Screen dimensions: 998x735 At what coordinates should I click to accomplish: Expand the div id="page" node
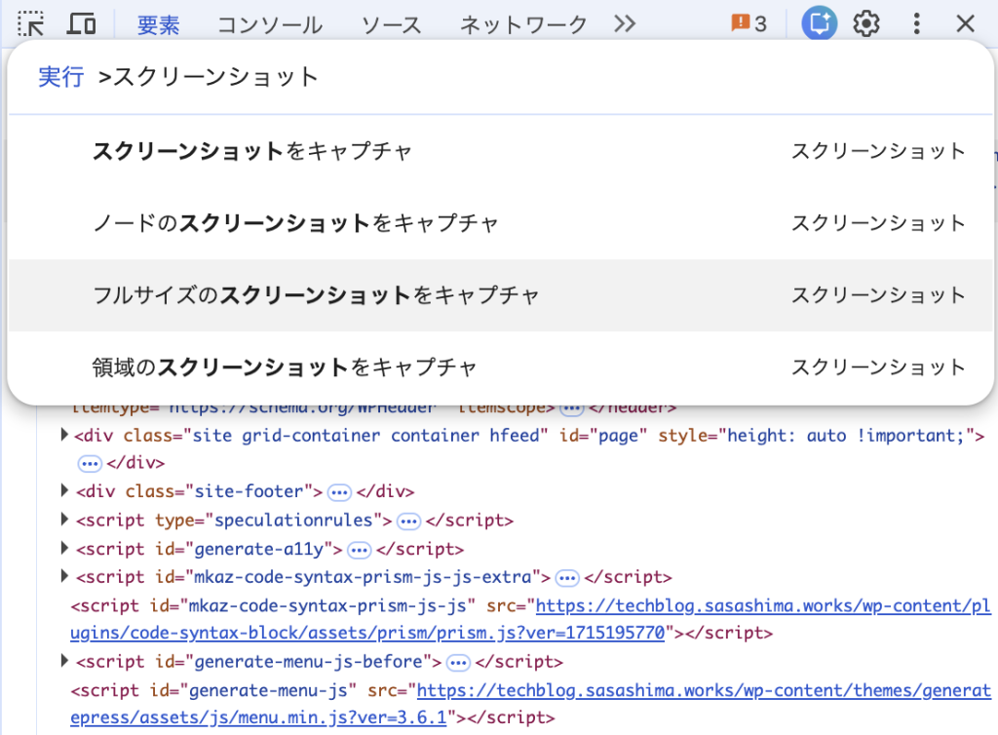pyautogui.click(x=64, y=435)
